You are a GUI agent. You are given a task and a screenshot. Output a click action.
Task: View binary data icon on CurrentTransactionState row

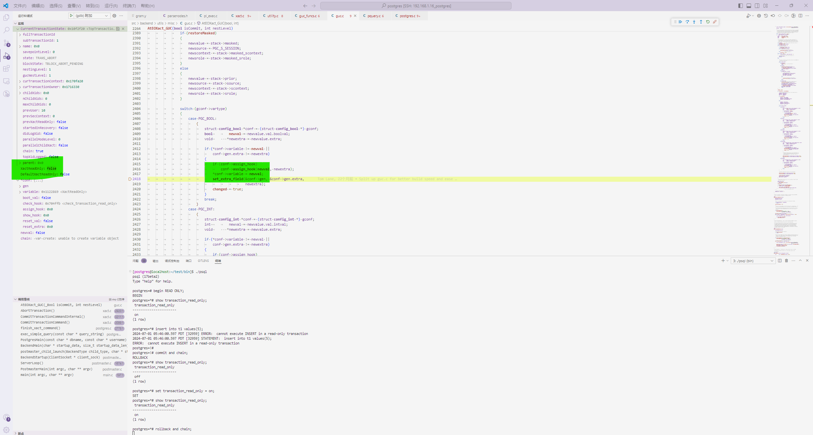(x=118, y=29)
